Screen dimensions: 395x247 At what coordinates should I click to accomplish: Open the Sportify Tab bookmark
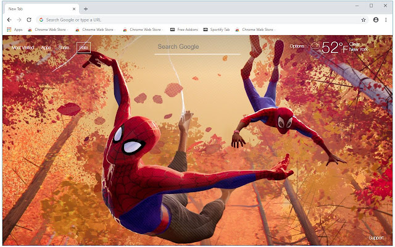point(217,30)
